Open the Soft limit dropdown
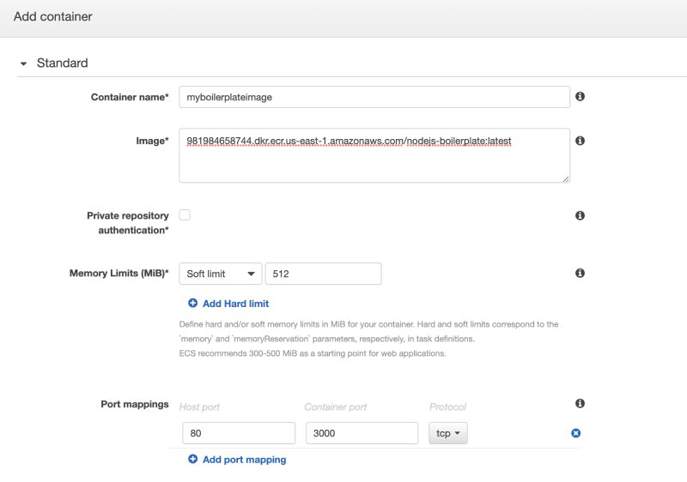This screenshot has width=687, height=482. click(x=221, y=274)
